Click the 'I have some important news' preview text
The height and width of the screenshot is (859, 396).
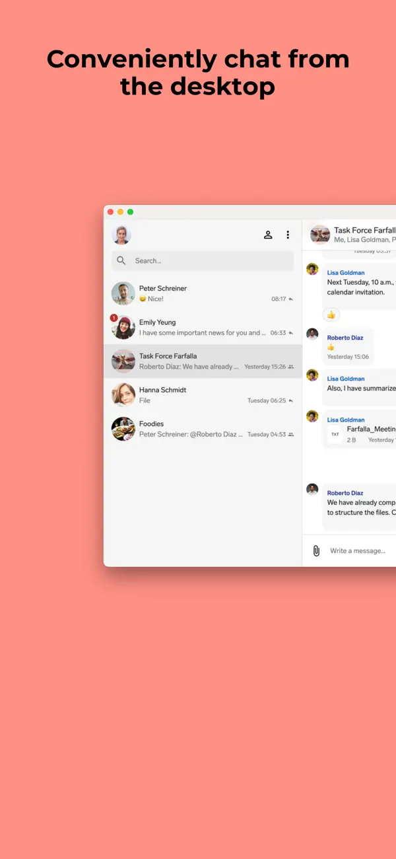(203, 333)
